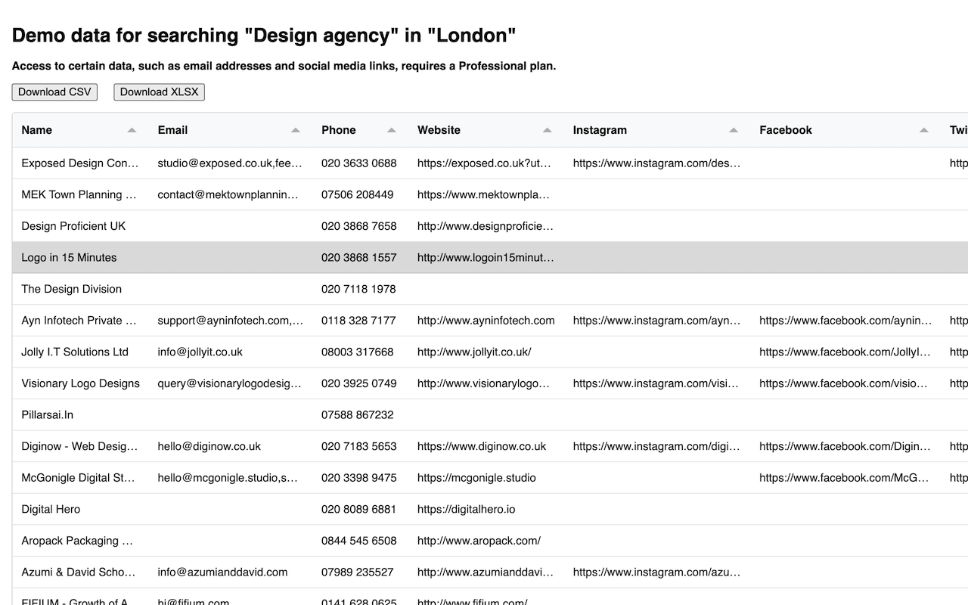Open the aropack.com website link
Screen dimensions: 968x605
(x=479, y=541)
